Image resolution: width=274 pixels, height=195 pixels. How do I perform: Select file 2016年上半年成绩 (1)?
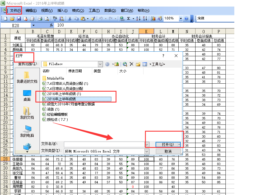point(62,94)
